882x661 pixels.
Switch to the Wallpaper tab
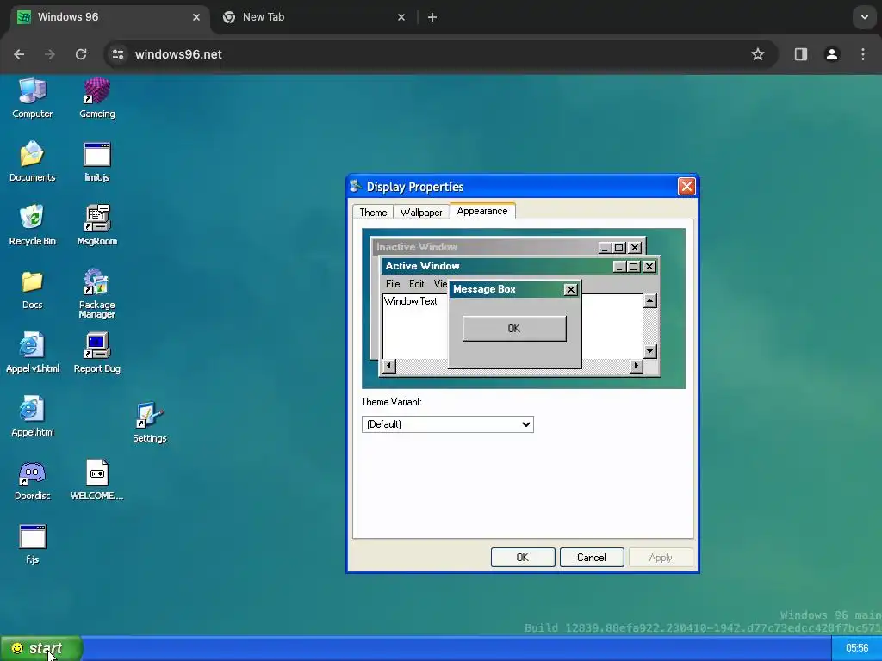420,212
